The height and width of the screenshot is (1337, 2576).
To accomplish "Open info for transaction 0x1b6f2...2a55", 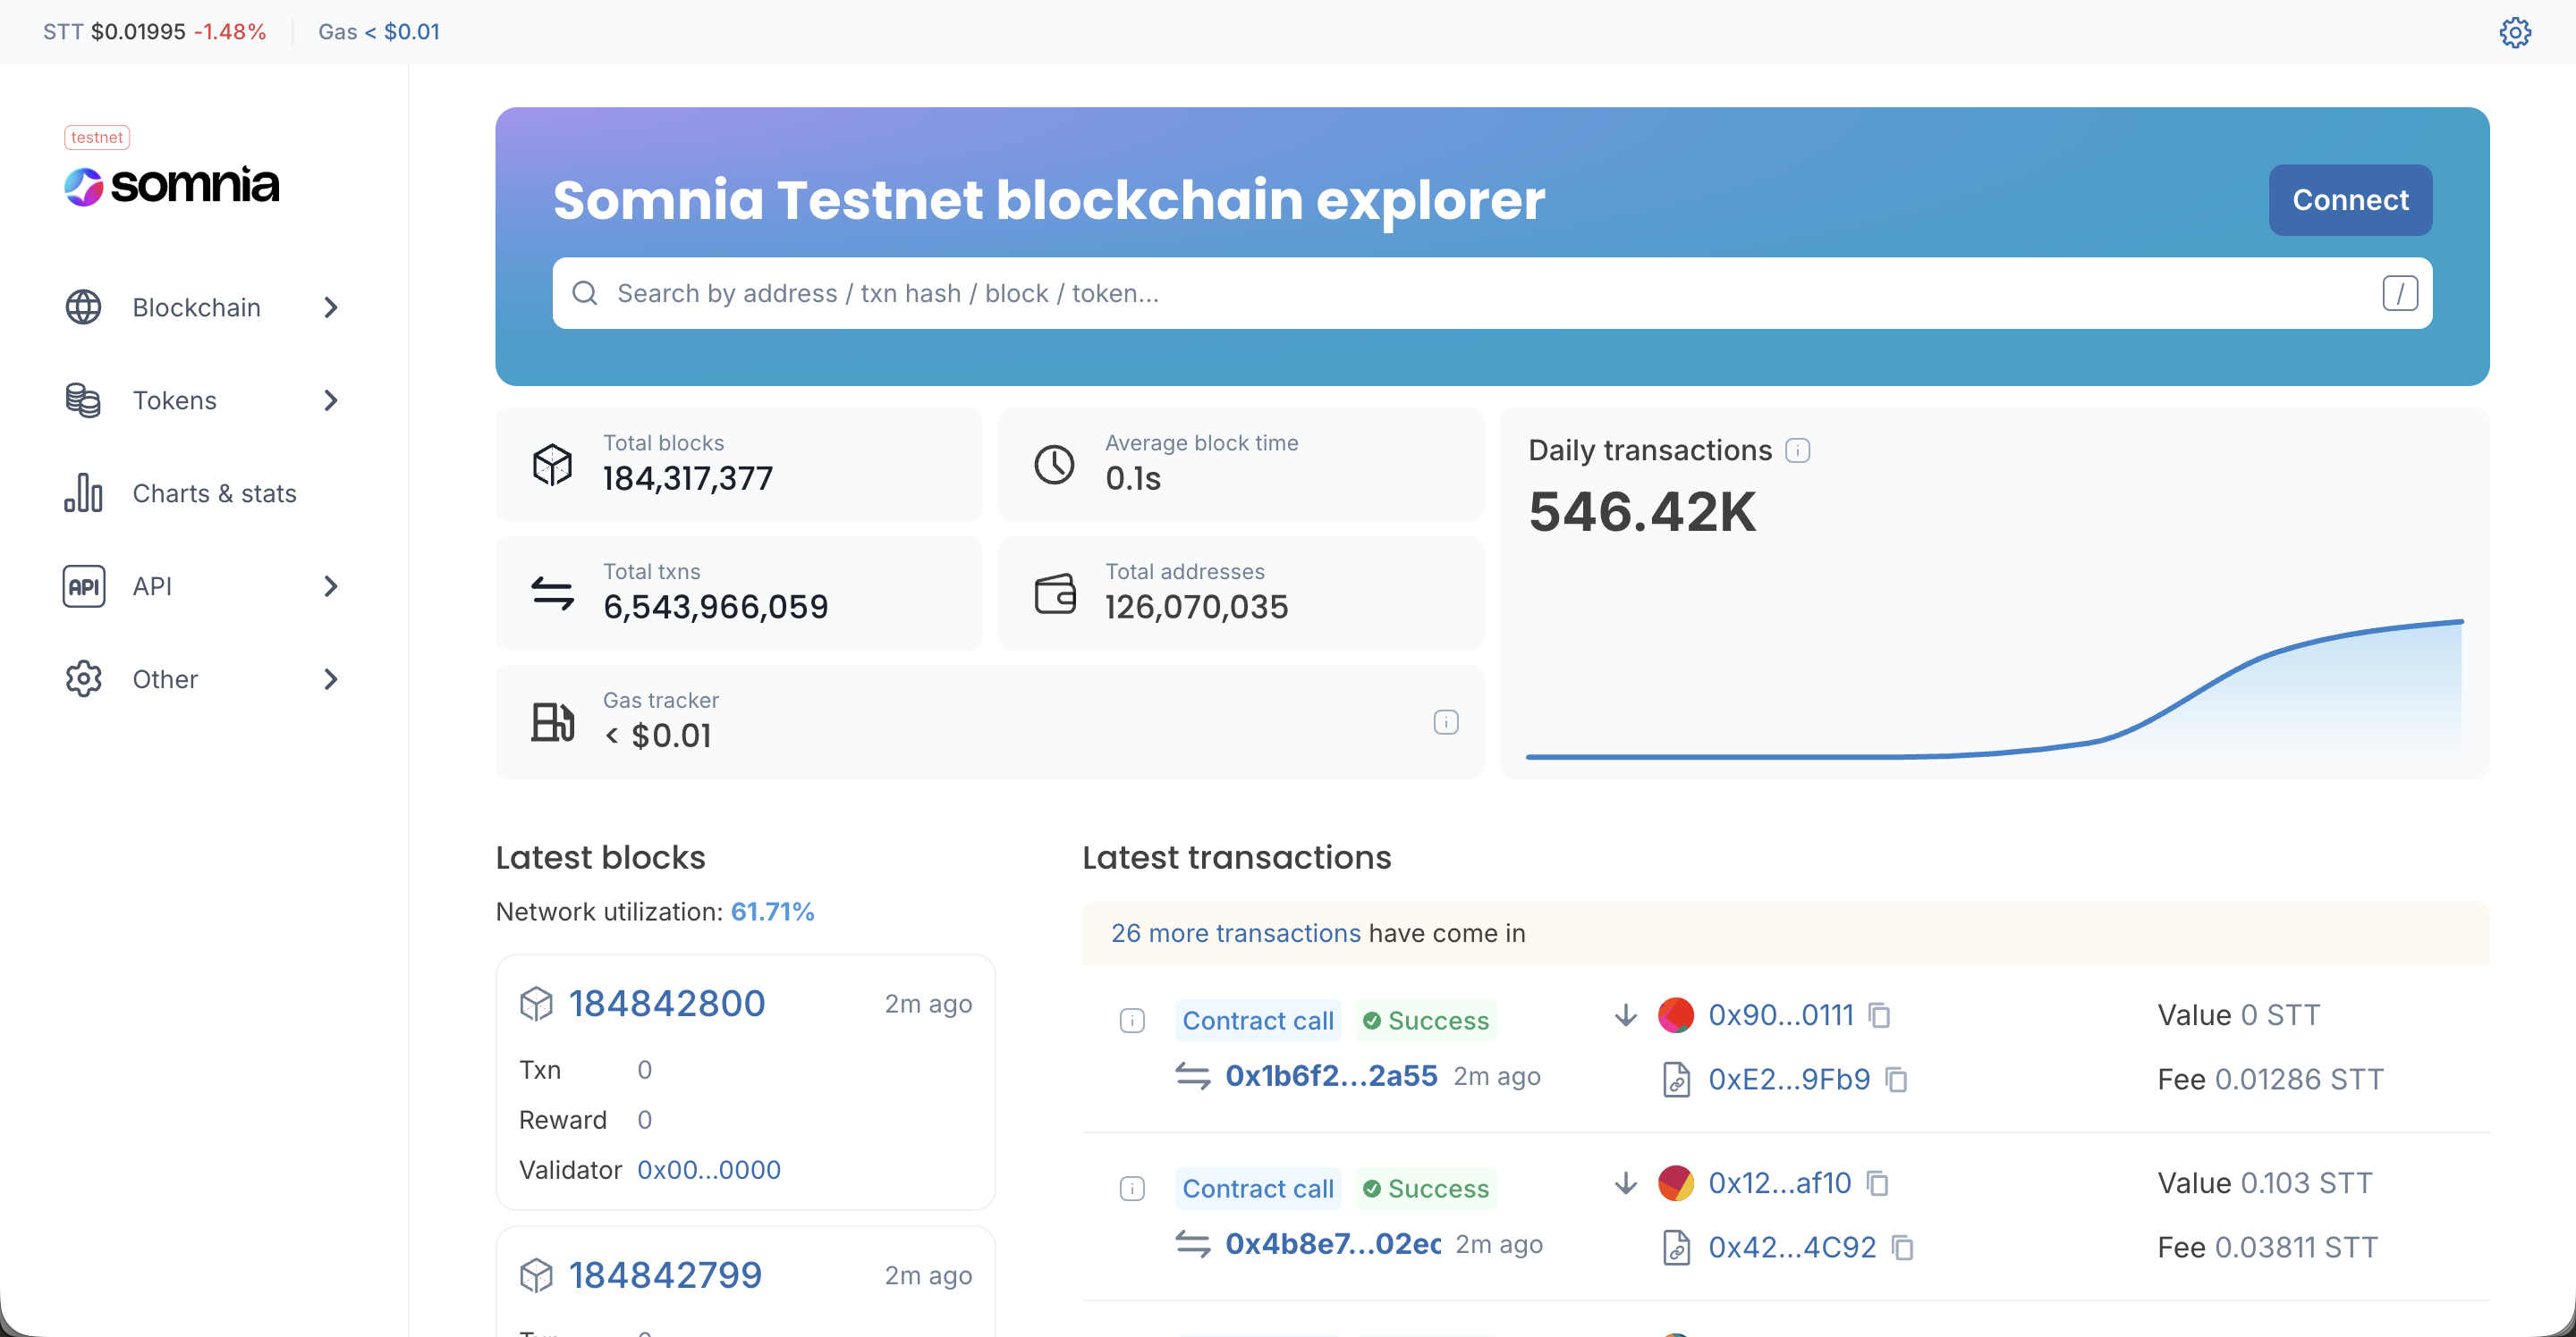I will (1131, 1021).
